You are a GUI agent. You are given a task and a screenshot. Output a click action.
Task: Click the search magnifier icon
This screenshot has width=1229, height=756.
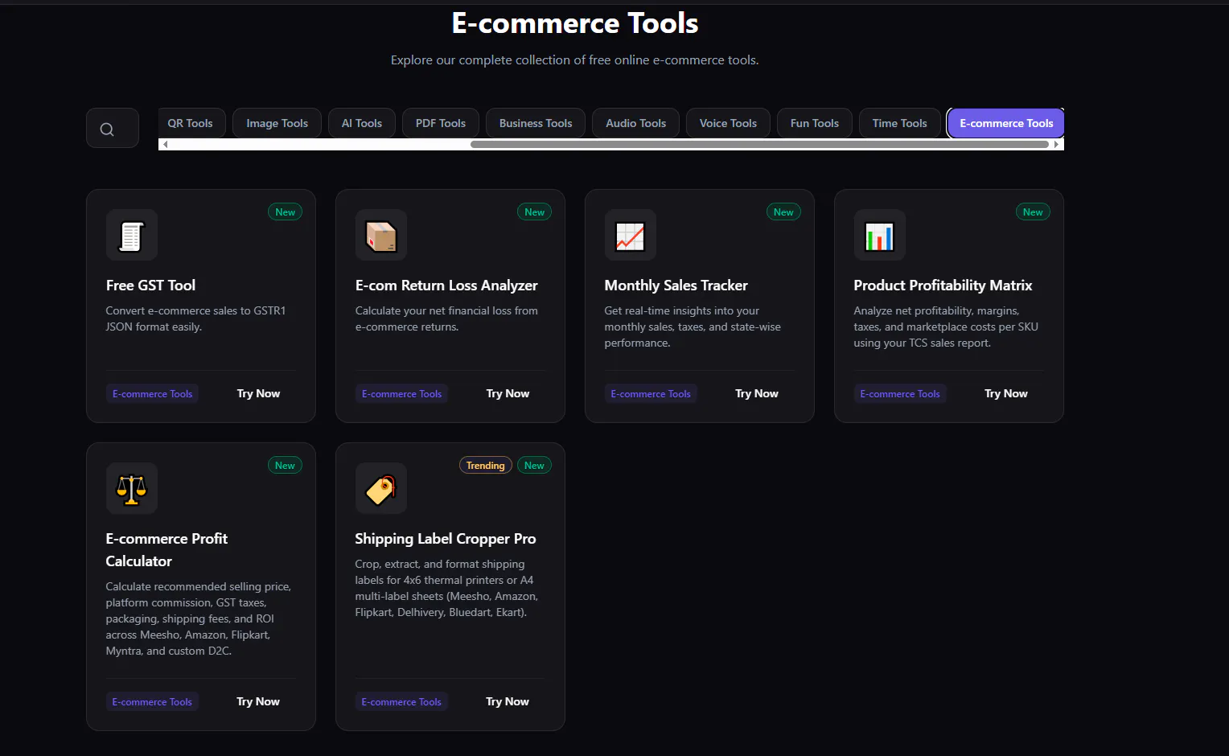click(107, 129)
